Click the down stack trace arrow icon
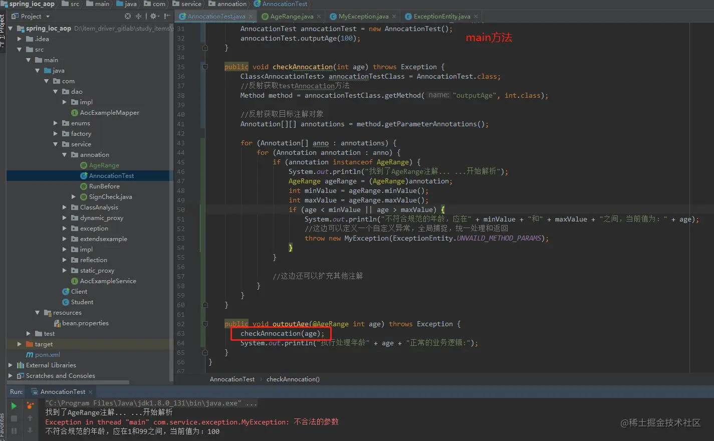 point(30,430)
